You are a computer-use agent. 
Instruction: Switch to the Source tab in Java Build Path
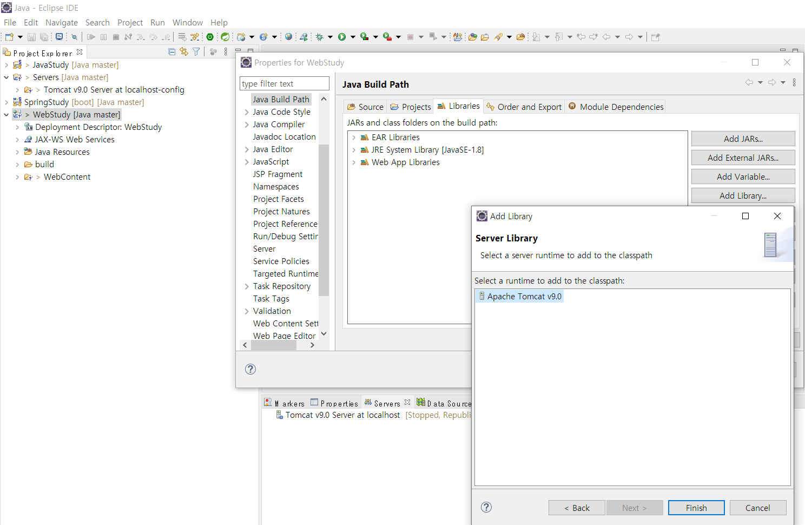(365, 107)
